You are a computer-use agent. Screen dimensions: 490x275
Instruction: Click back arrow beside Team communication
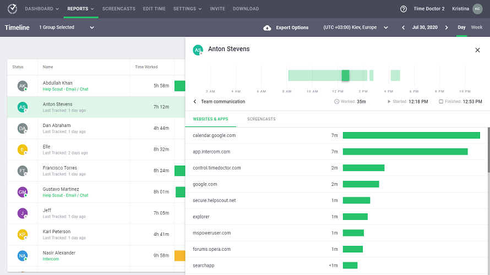195,102
